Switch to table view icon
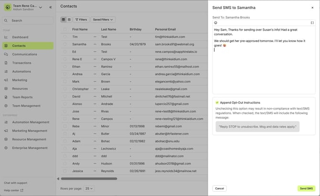Image resolution: width=320 pixels, height=196 pixels. pyautogui.click(x=64, y=20)
